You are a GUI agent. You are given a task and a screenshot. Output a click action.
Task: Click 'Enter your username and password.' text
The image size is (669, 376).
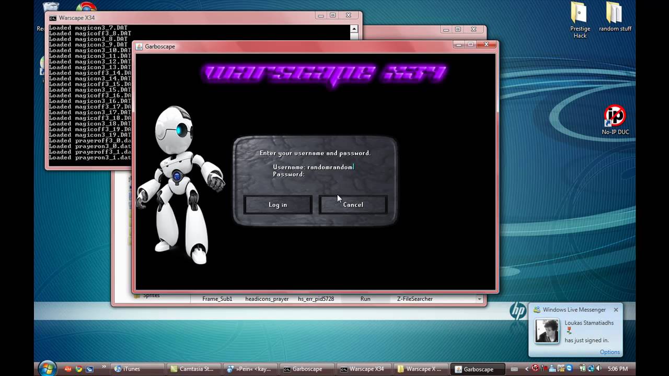click(x=315, y=153)
